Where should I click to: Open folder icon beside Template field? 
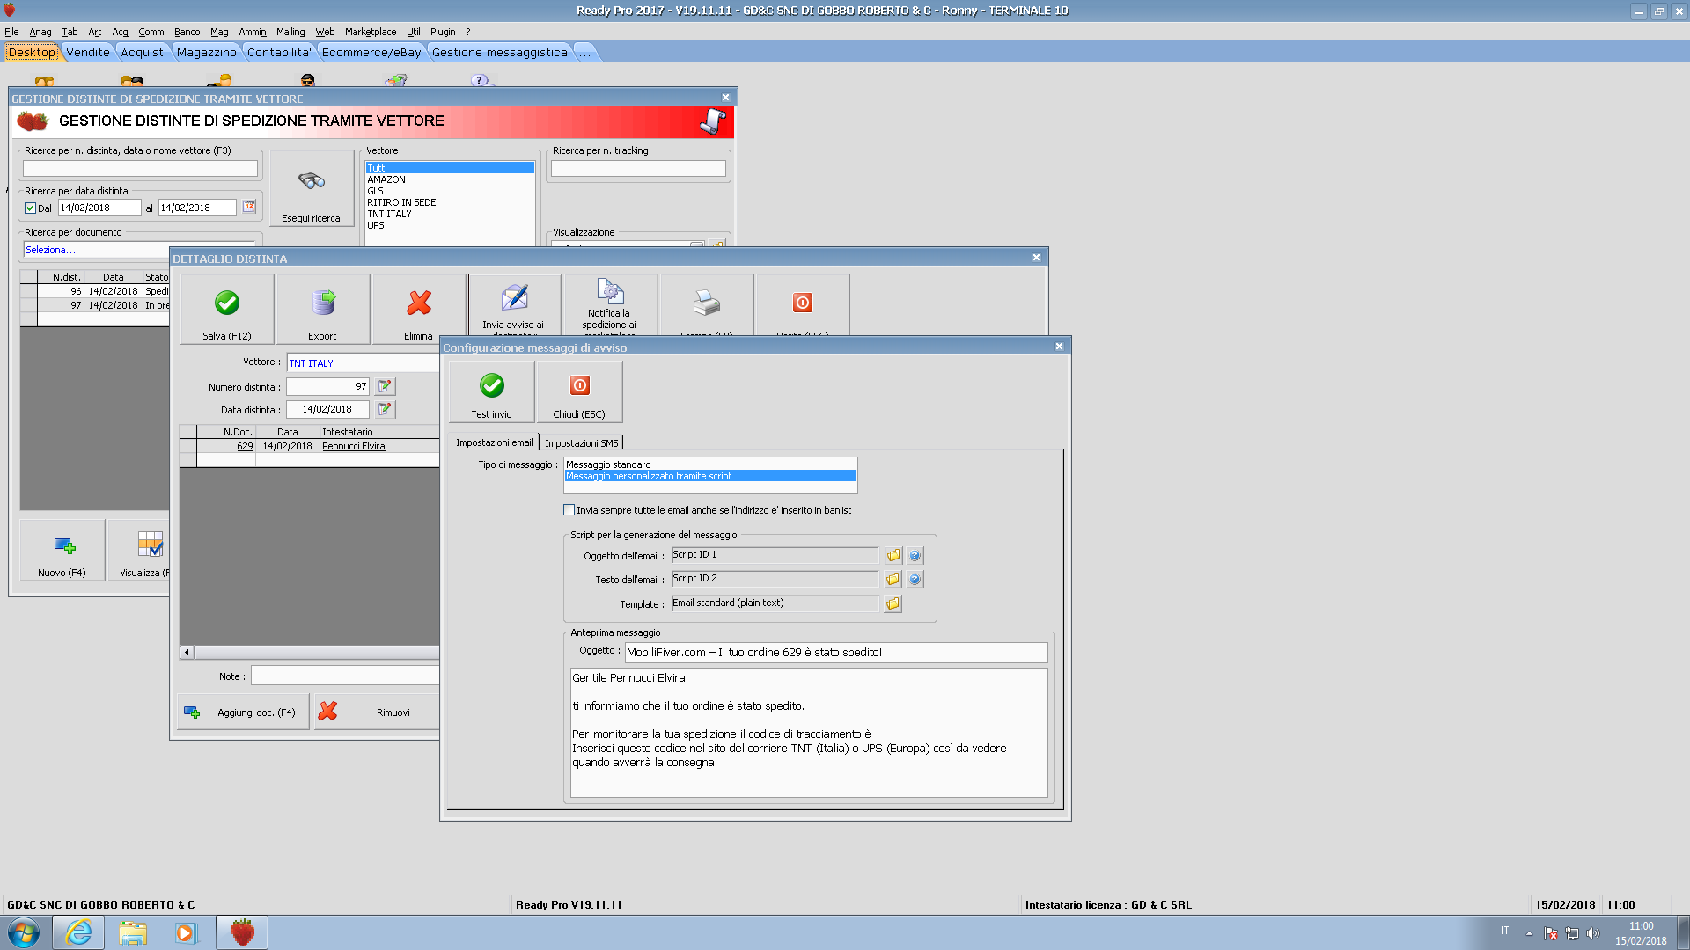[x=893, y=603]
